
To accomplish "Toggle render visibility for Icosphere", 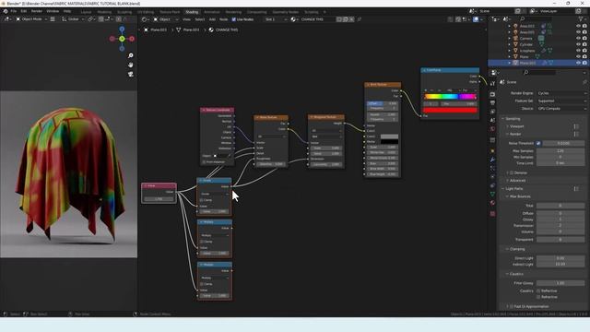I will click(584, 51).
